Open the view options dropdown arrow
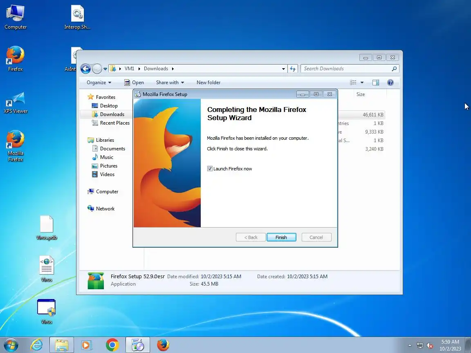 tap(362, 83)
